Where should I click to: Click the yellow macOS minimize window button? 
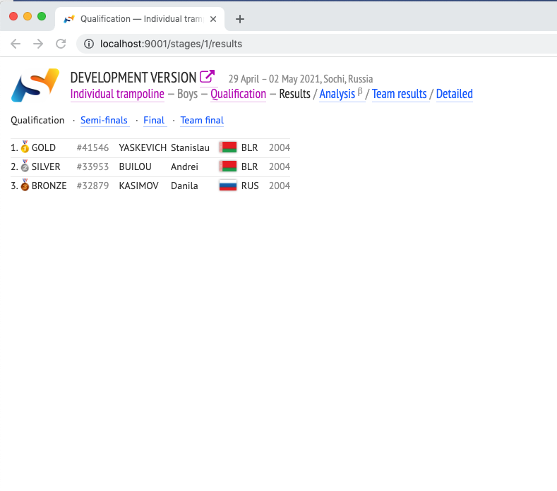click(x=28, y=16)
